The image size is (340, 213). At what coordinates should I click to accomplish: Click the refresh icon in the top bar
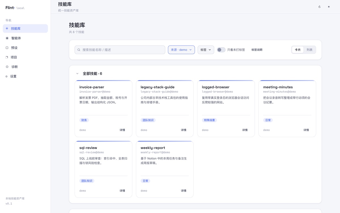tap(319, 7)
